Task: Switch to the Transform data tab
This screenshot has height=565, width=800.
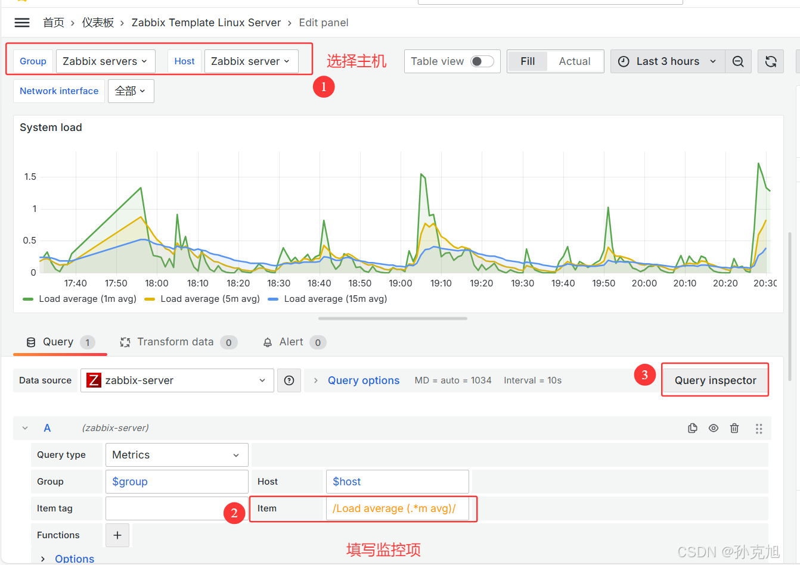Action: [178, 342]
